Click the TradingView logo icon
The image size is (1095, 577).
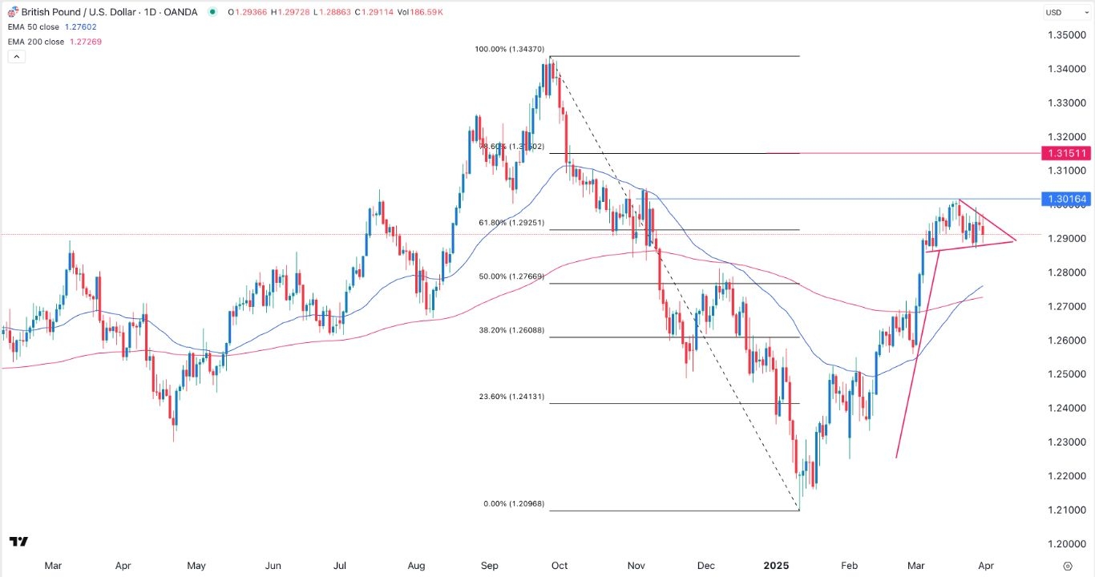pos(19,542)
